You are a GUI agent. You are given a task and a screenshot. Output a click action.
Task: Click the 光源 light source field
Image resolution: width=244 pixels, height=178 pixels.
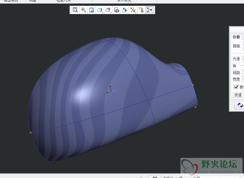[243, 59]
